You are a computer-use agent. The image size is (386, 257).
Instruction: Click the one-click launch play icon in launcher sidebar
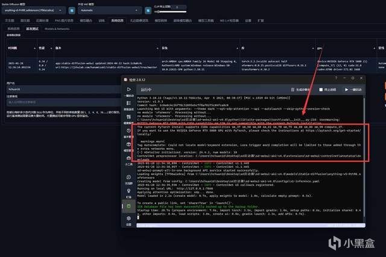pyautogui.click(x=128, y=90)
